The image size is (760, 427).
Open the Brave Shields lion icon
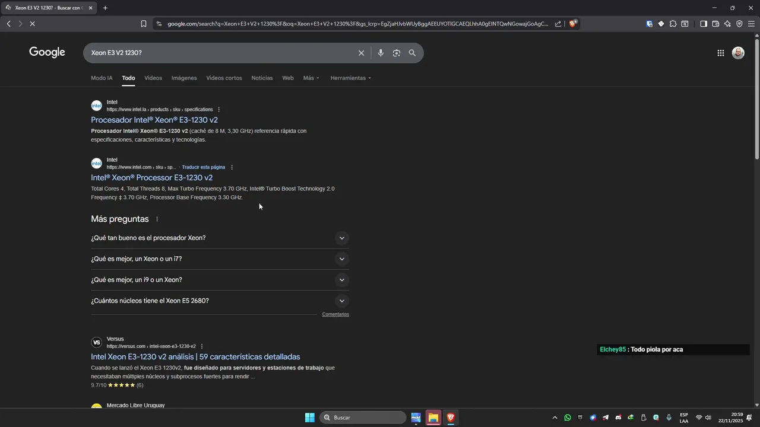click(x=572, y=24)
